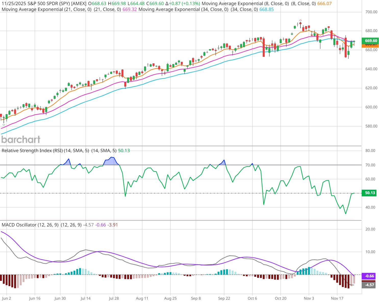379x303 pixels.
Task: Select the magenta 21-period EMA value 669.32
Action: 130,9
